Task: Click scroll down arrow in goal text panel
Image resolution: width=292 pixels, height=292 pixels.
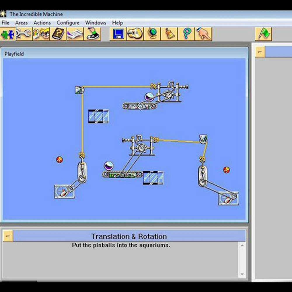Action: click(x=242, y=274)
